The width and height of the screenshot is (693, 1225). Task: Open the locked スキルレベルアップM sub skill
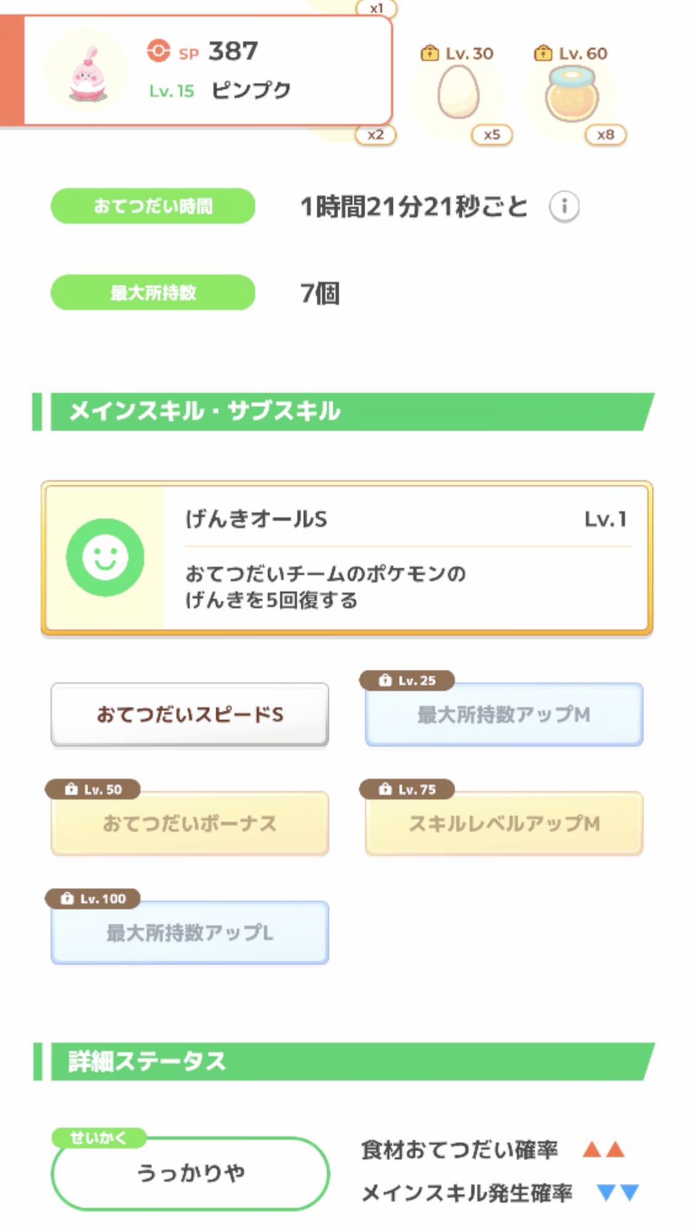(504, 824)
